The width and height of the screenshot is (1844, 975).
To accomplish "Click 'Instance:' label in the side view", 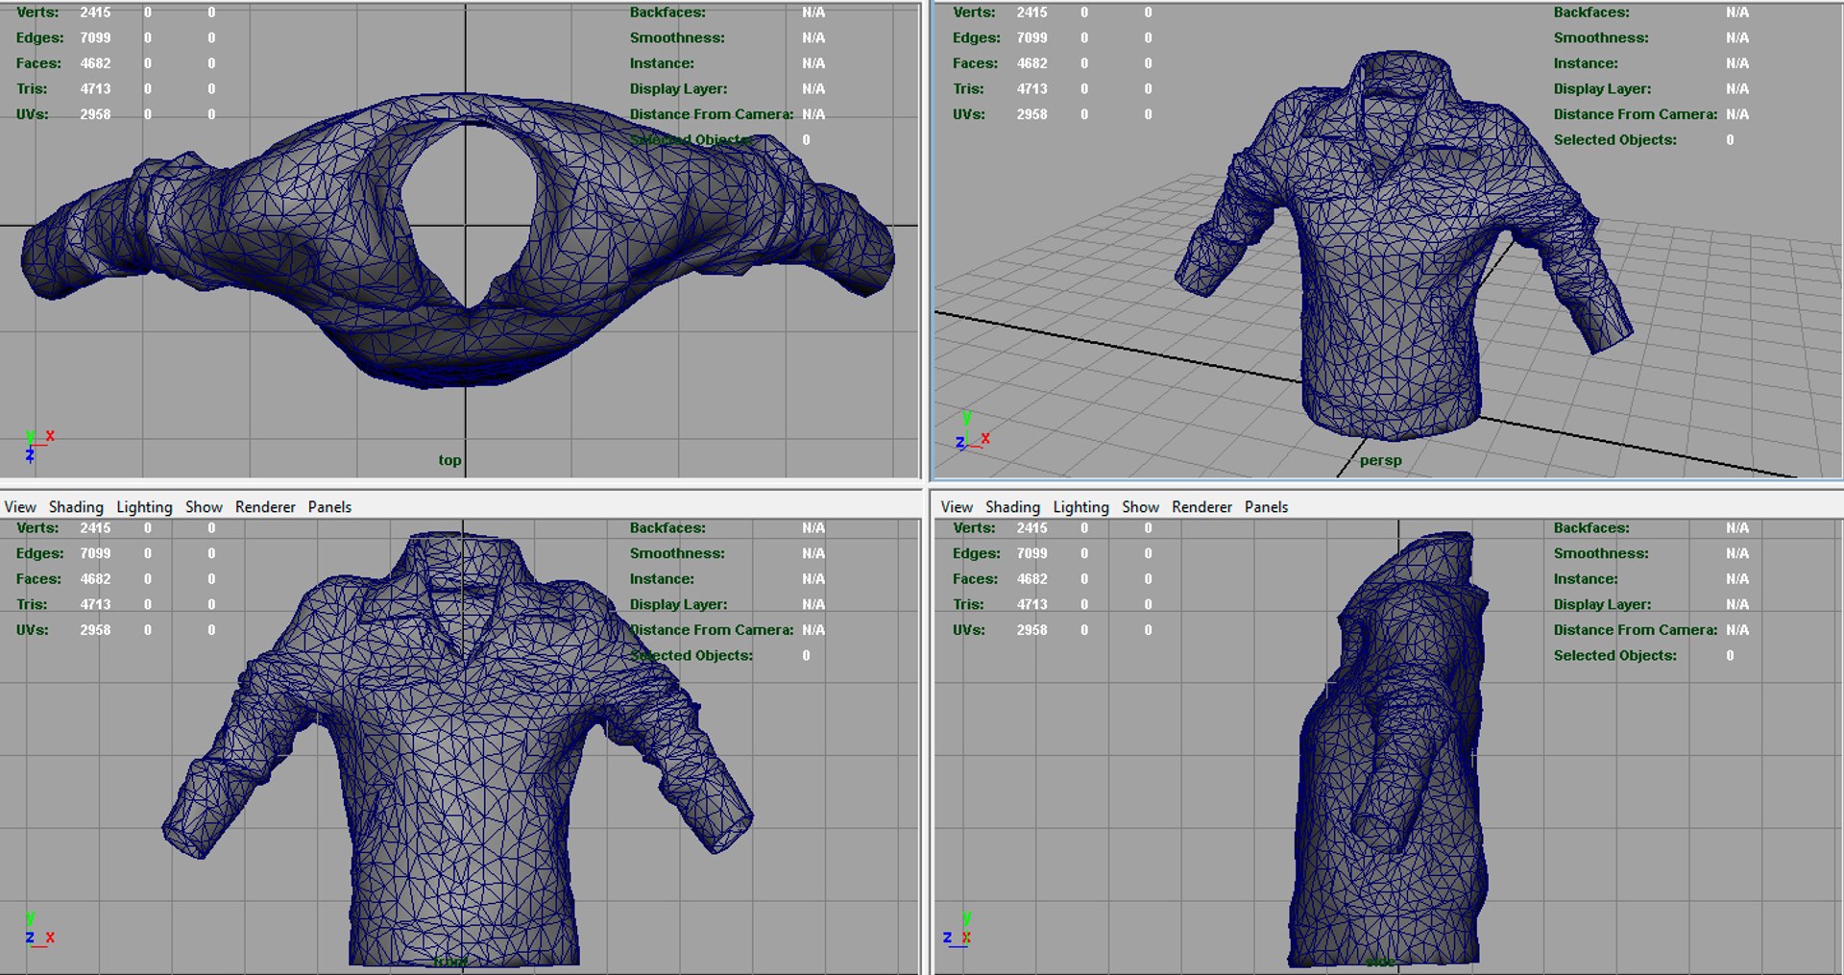I will [1586, 578].
